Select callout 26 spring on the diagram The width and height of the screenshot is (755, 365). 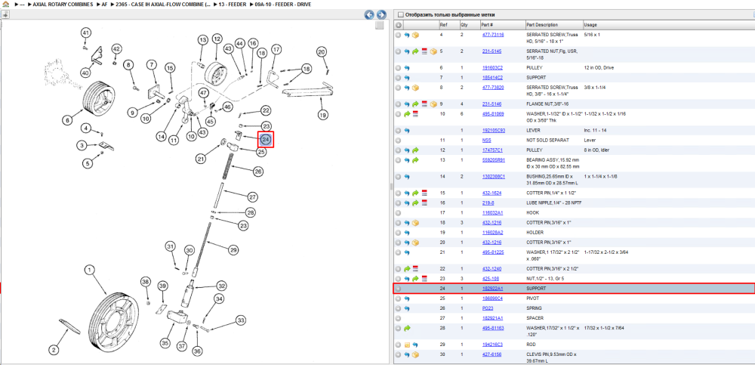pyautogui.click(x=258, y=170)
